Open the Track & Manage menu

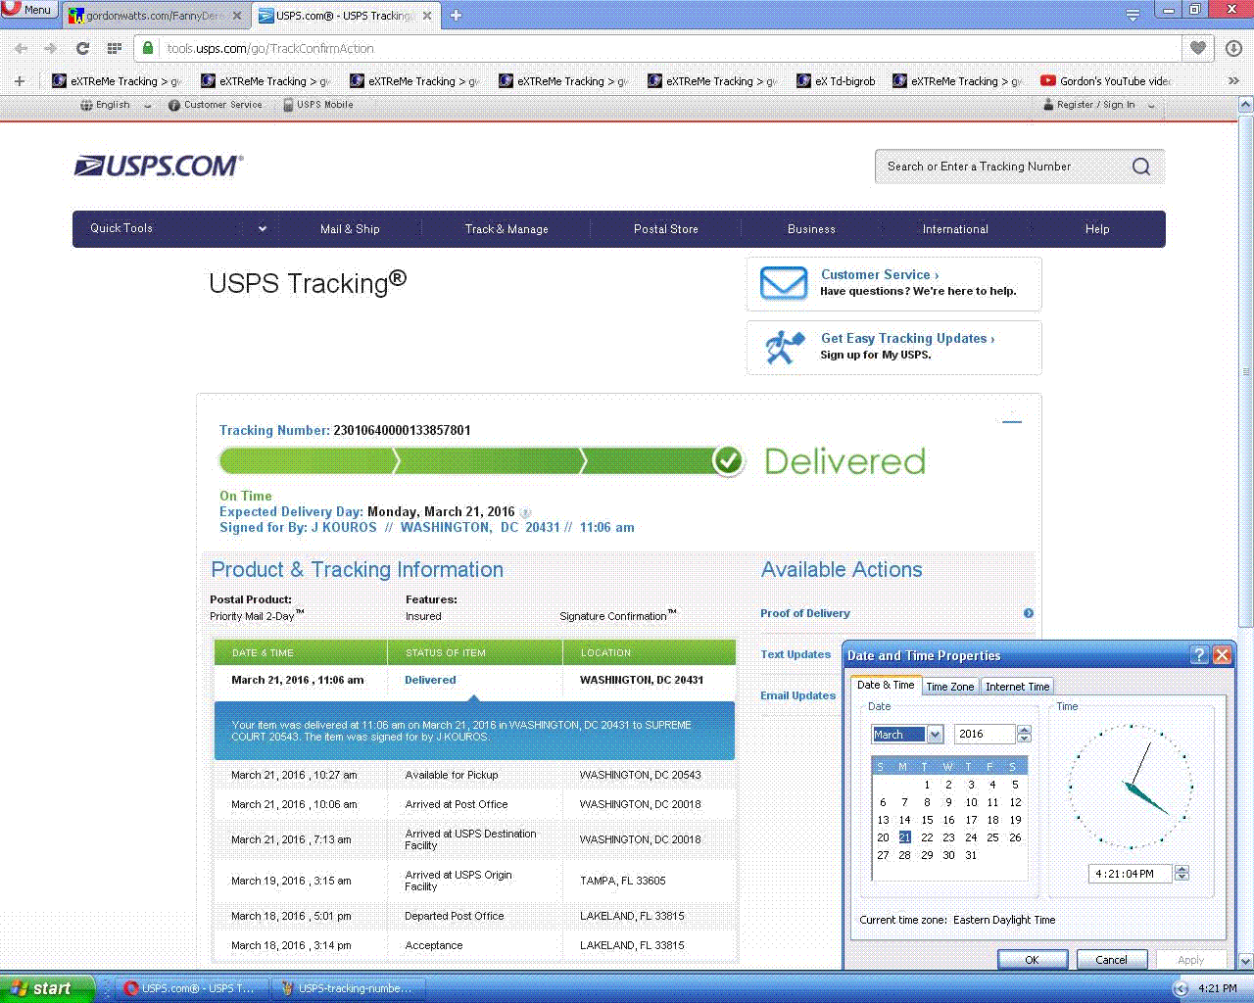(506, 229)
